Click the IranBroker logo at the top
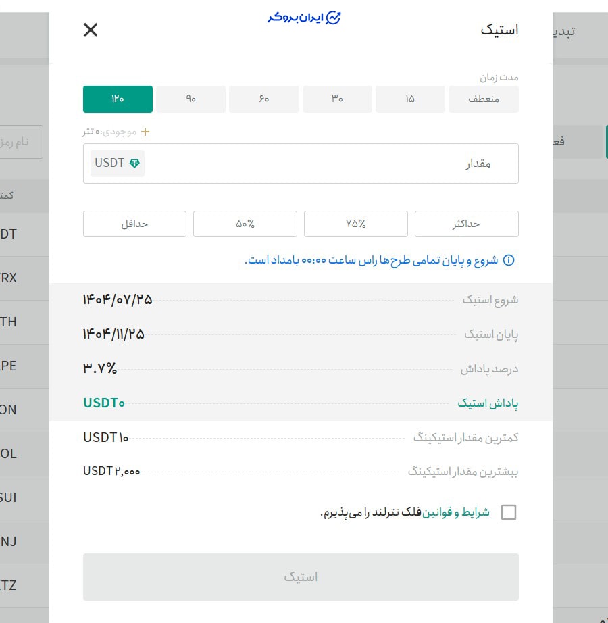 point(303,18)
